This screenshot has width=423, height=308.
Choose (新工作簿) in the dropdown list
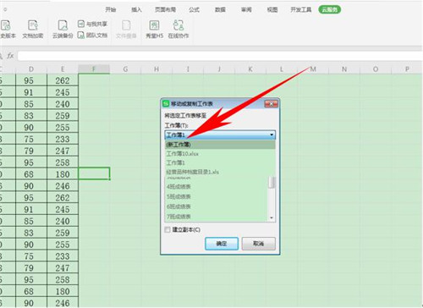220,145
